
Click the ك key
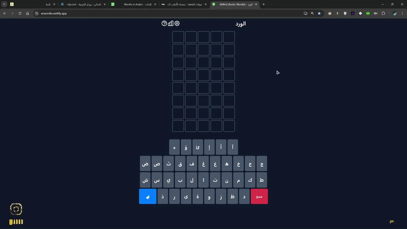(x=250, y=180)
